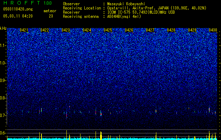Click the 0.8 kHz axis label

[3, 98]
